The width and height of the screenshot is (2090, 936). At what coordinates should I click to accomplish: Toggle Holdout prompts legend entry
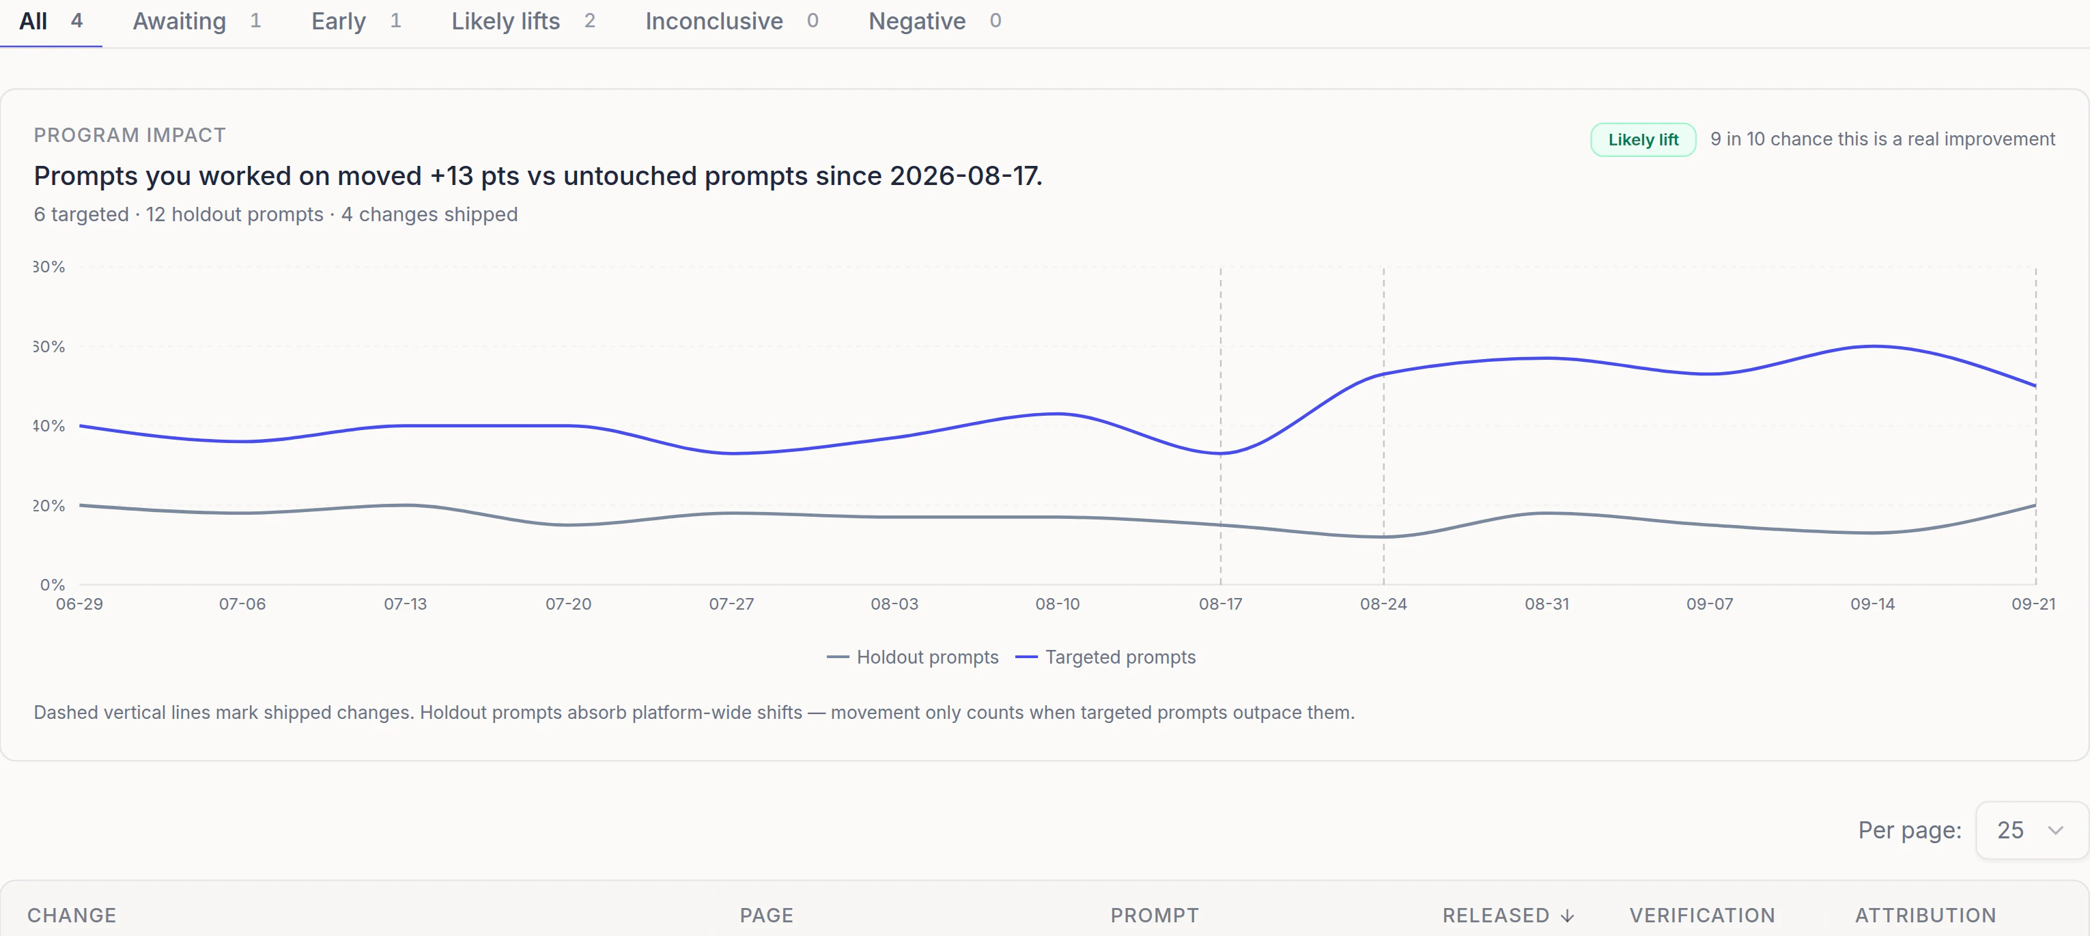(x=913, y=657)
